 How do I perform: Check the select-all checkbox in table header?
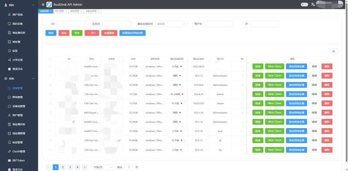[x=50, y=59]
